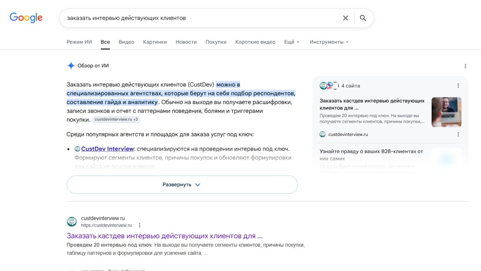The width and height of the screenshot is (481, 271).
Task: Click the small favicon before CustDev Interview link
Action: click(77, 149)
